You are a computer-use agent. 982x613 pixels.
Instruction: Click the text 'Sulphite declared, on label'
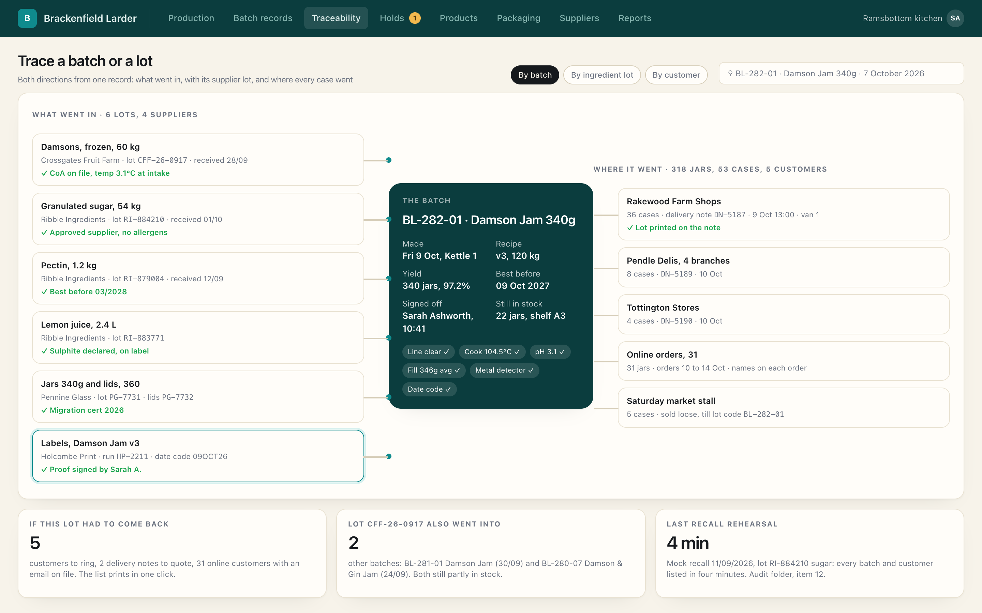pyautogui.click(x=99, y=351)
